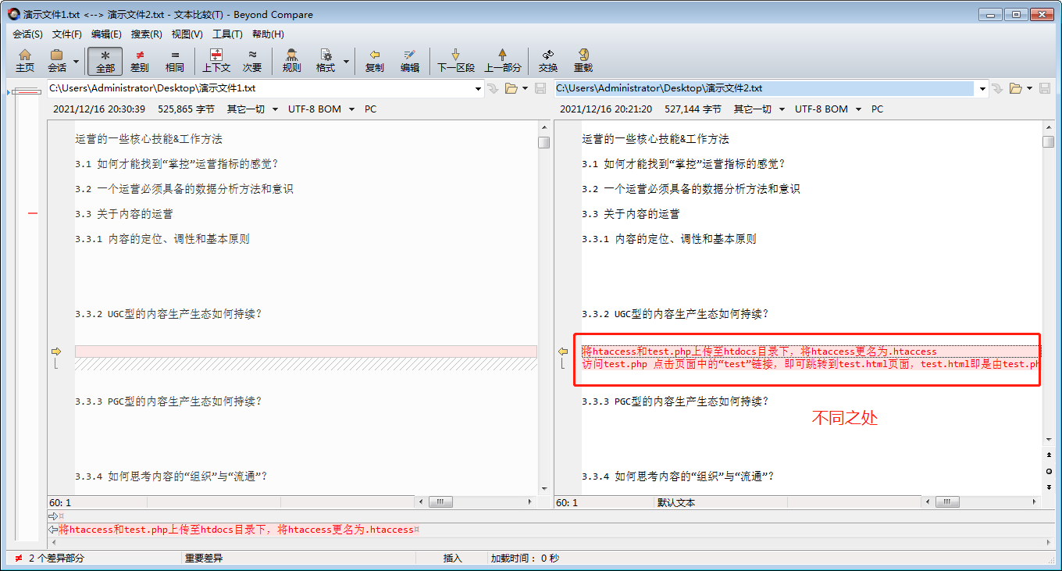
Task: Expand left open-folder dropdown arrow
Action: point(525,88)
